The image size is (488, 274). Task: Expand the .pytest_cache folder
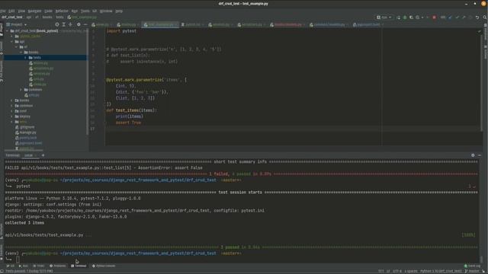click(12, 36)
